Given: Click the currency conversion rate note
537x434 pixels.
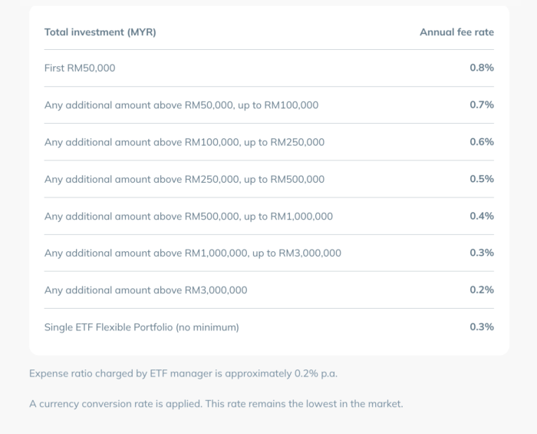Looking at the screenshot, I should [x=216, y=404].
